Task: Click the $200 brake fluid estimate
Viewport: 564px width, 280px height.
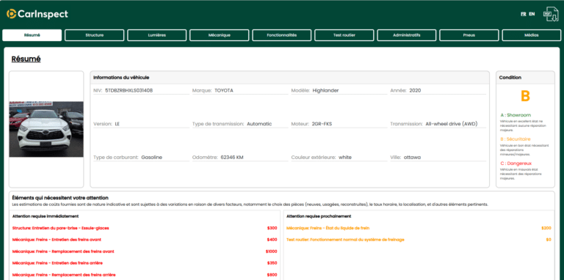Action: 546,228
